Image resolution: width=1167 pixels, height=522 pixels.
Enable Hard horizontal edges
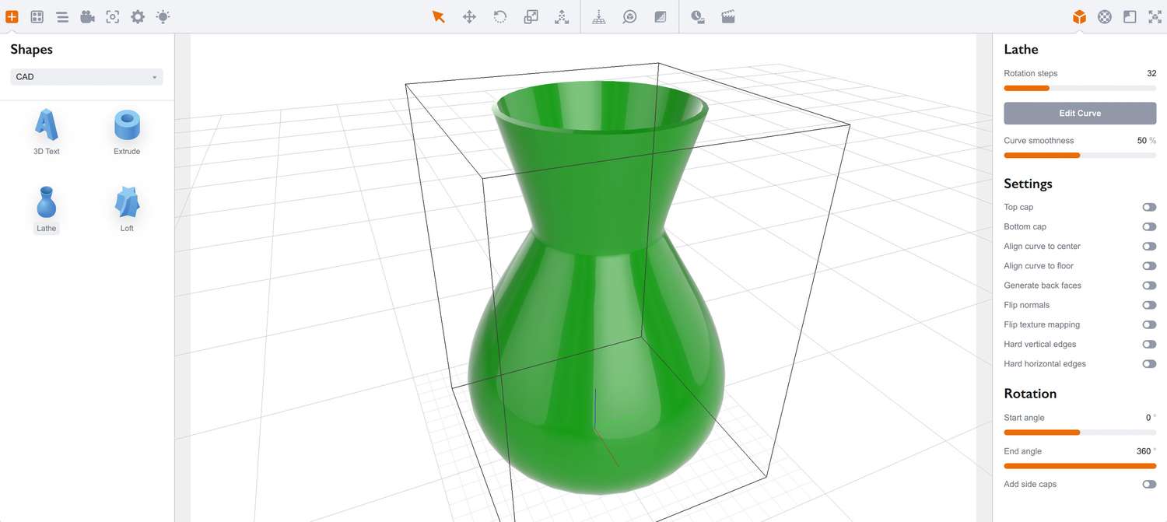point(1149,363)
